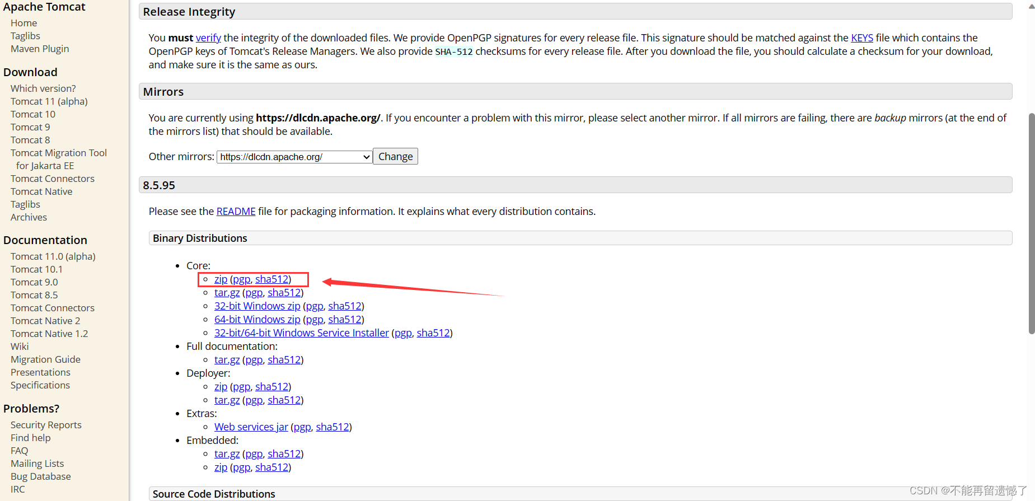Image resolution: width=1035 pixels, height=501 pixels.
Task: Open Tomcat Native 2 documentation
Action: click(45, 321)
